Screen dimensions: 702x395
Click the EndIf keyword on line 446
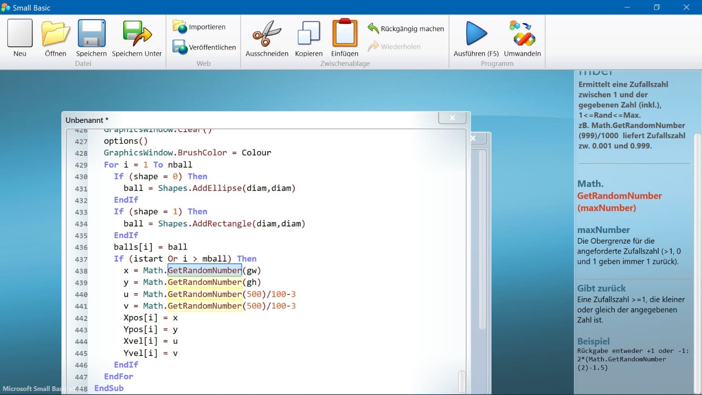[126, 365]
